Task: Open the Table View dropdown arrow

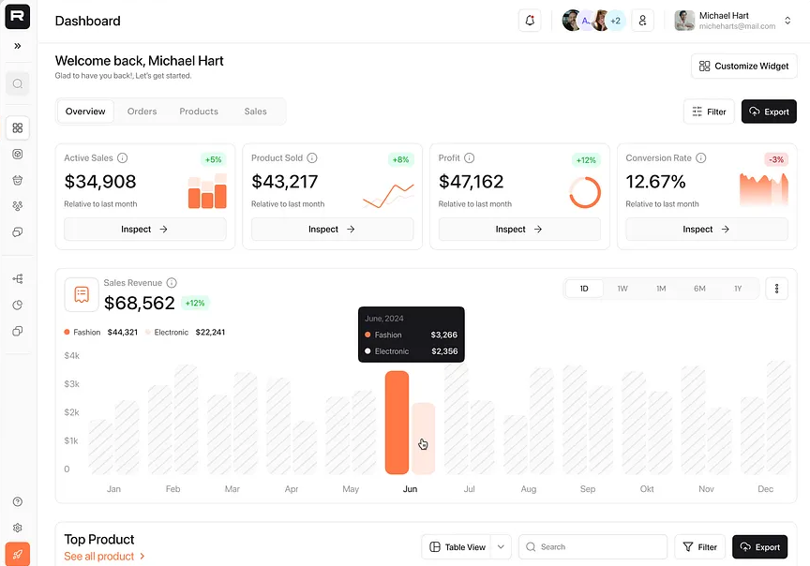Action: coord(502,547)
